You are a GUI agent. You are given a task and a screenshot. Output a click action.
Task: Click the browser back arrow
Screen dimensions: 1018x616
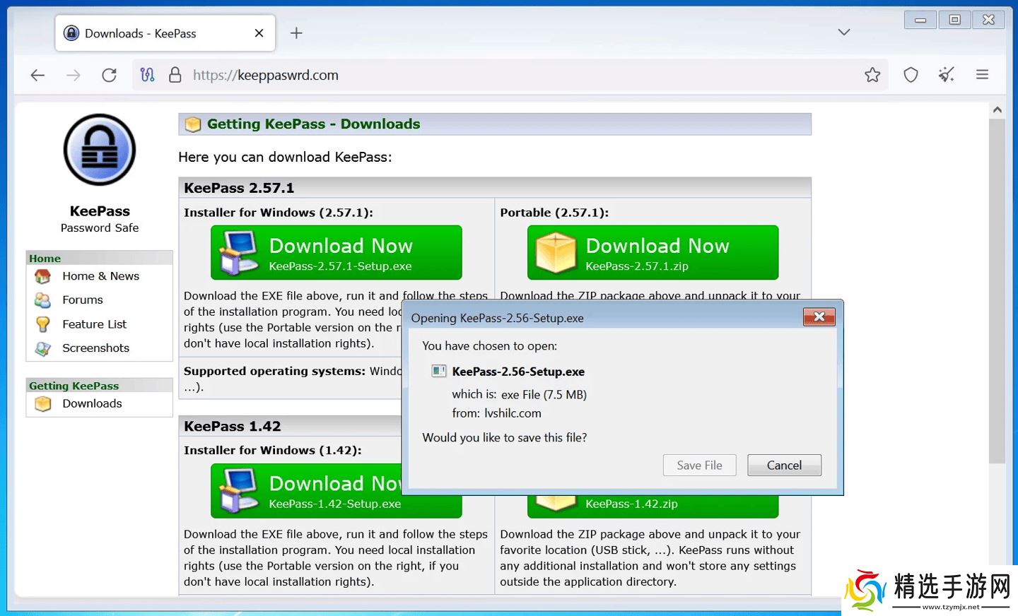(37, 75)
